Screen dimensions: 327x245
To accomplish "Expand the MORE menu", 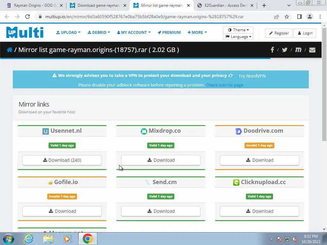I will 197,33.
